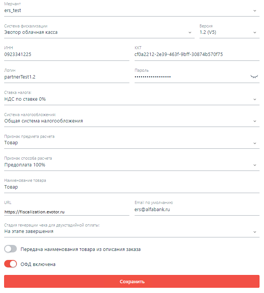Viewport: 264px width, 293px height.
Task: Focus the URL input field
Action: 66,212
